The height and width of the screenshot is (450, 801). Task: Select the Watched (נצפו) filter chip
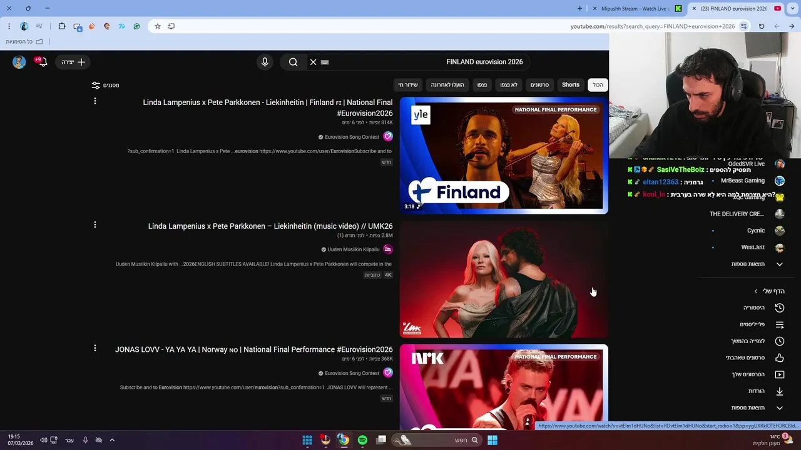coord(482,85)
